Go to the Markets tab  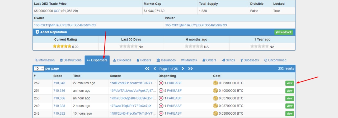coord(189,60)
